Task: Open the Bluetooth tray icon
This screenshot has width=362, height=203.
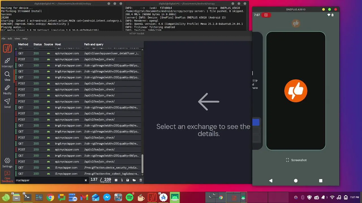Action: pos(303,197)
